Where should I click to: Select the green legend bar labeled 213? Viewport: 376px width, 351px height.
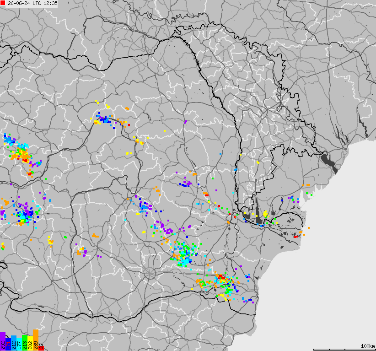(25, 343)
